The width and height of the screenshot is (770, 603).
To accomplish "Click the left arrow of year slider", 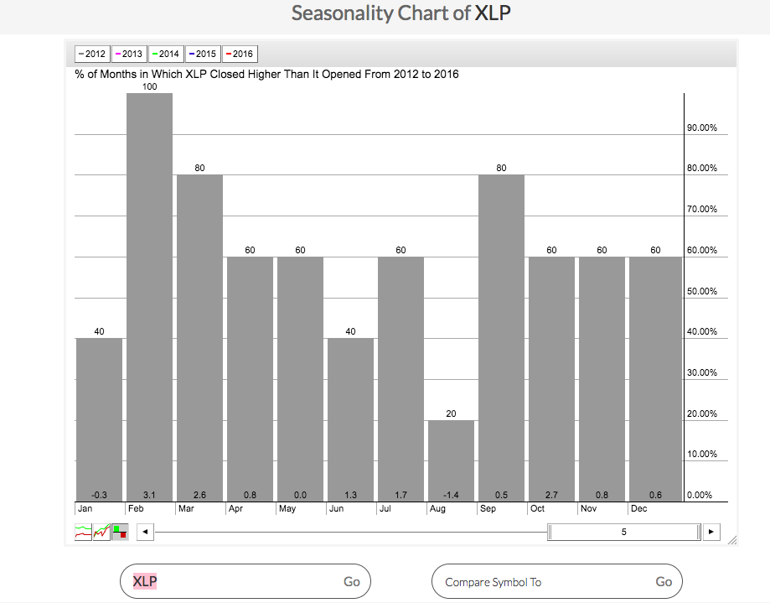I will point(145,532).
